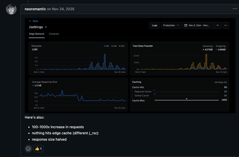Toggle the 3XX legend series

pyautogui.click(x=114, y=46)
